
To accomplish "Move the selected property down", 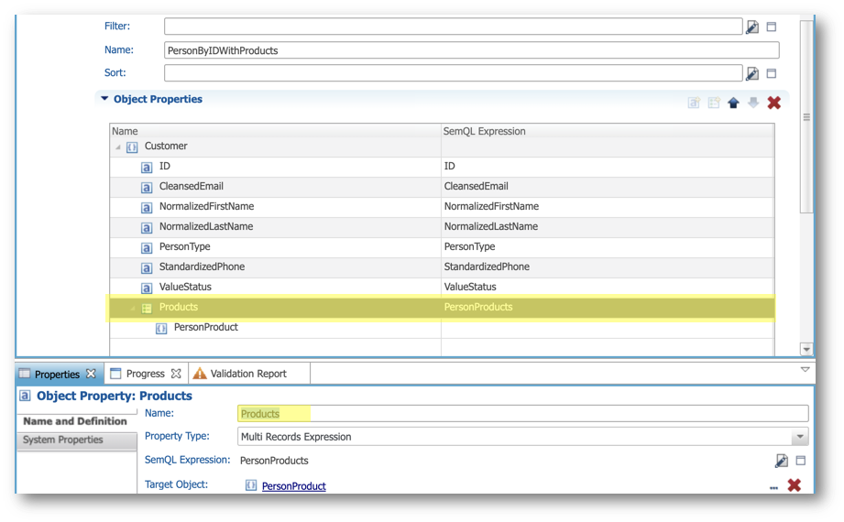I will click(x=753, y=103).
